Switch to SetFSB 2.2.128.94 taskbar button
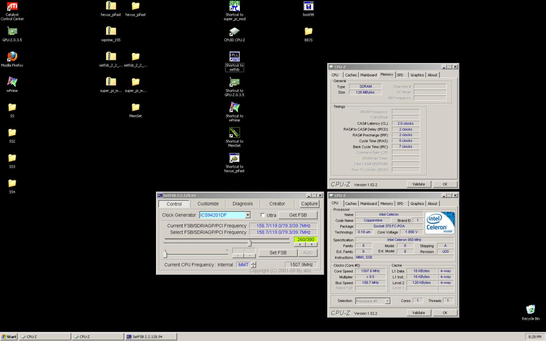The height and width of the screenshot is (341, 546). tap(151, 337)
